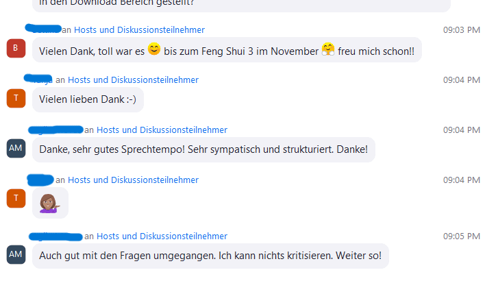This screenshot has width=485, height=305.
Task: Open 'Hosts und Diskussionsteilnehmer' link at 09:05 PM
Action: (162, 236)
